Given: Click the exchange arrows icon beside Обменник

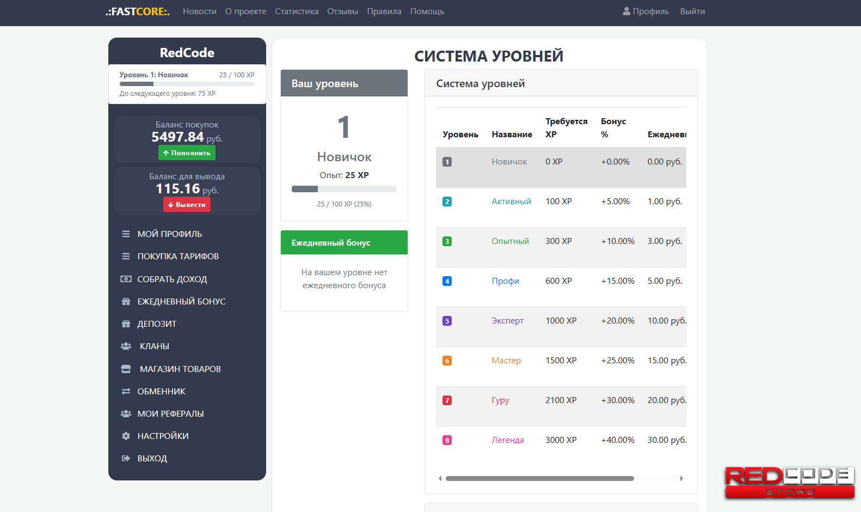Looking at the screenshot, I should click(x=126, y=391).
